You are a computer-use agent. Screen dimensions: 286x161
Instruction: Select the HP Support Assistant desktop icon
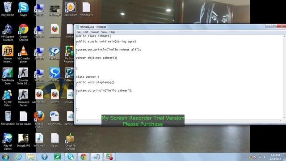pyautogui.click(x=8, y=33)
